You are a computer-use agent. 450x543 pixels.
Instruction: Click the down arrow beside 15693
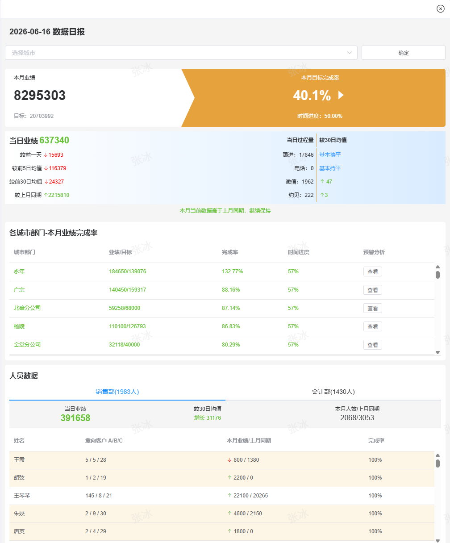[46, 155]
